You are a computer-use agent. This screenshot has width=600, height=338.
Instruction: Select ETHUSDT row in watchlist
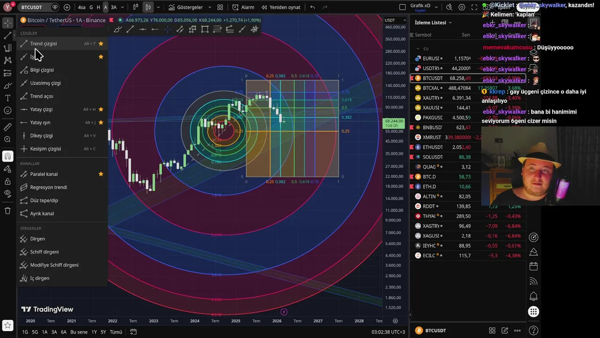point(468,147)
